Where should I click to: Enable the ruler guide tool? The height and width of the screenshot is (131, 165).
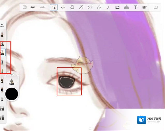[x=81, y=7]
